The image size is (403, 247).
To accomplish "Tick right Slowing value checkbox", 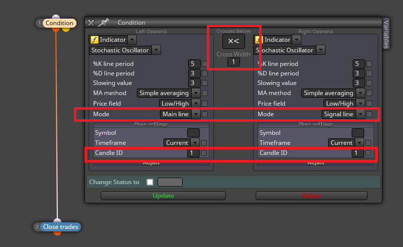I will [x=369, y=83].
